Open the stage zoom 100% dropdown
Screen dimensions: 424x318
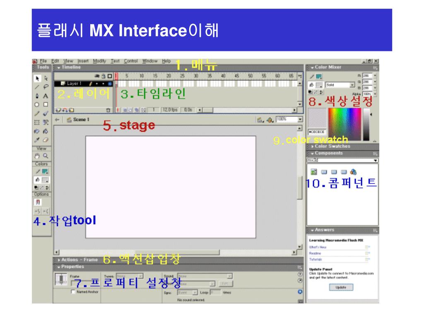(300, 119)
